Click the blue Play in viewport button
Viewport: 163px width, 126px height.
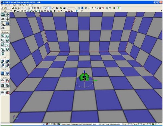(77, 11)
